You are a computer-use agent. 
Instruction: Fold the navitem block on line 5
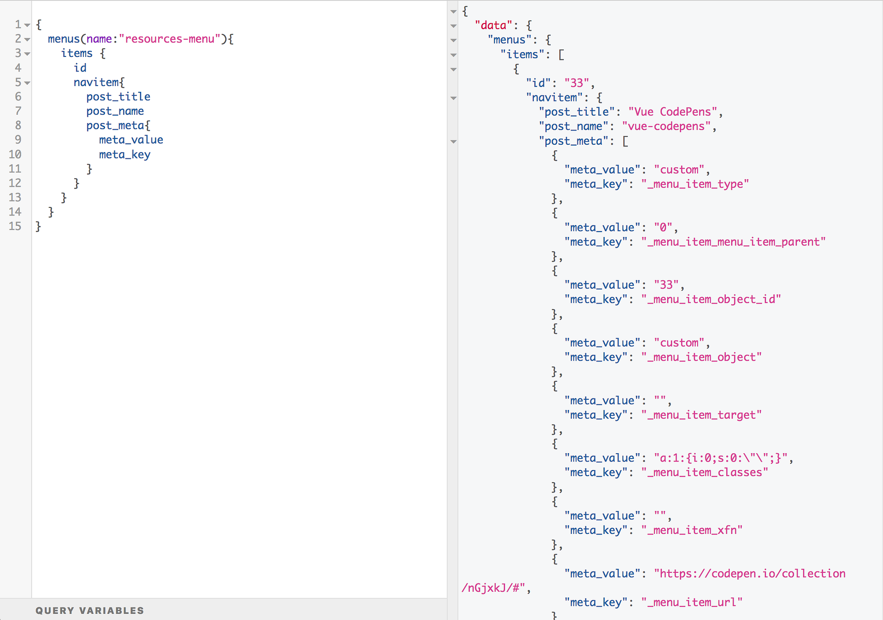(x=27, y=83)
